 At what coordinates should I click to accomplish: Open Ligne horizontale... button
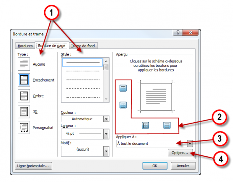tap(33, 166)
